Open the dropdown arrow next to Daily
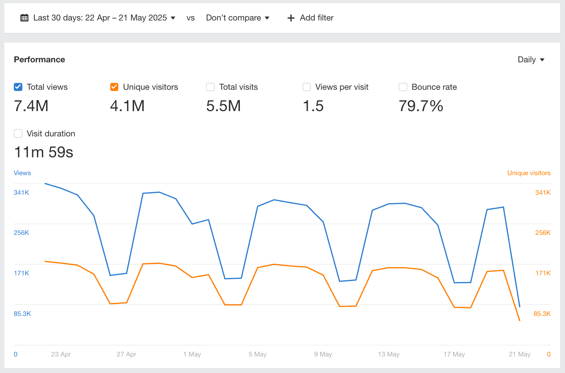Image resolution: width=565 pixels, height=373 pixels. tap(542, 60)
